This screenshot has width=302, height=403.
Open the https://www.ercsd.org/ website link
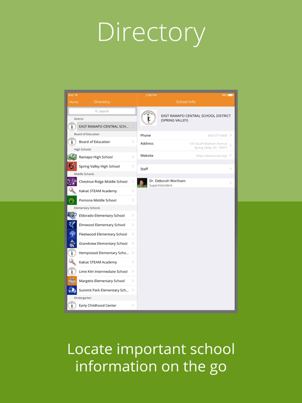click(x=211, y=156)
